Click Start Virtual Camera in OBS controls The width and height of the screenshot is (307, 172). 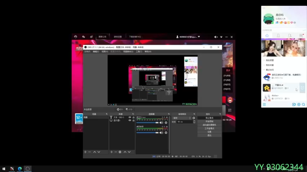(209, 125)
